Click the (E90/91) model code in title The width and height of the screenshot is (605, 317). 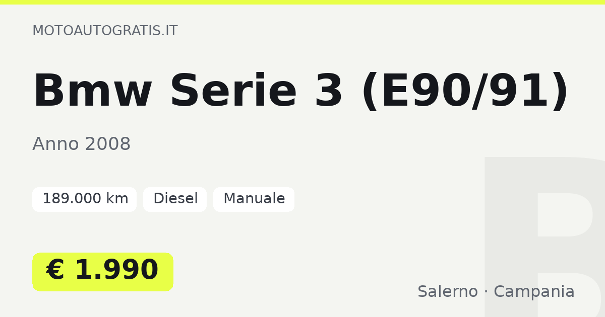click(x=465, y=92)
